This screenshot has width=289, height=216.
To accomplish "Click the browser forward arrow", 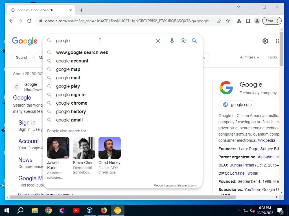I will point(20,21).
